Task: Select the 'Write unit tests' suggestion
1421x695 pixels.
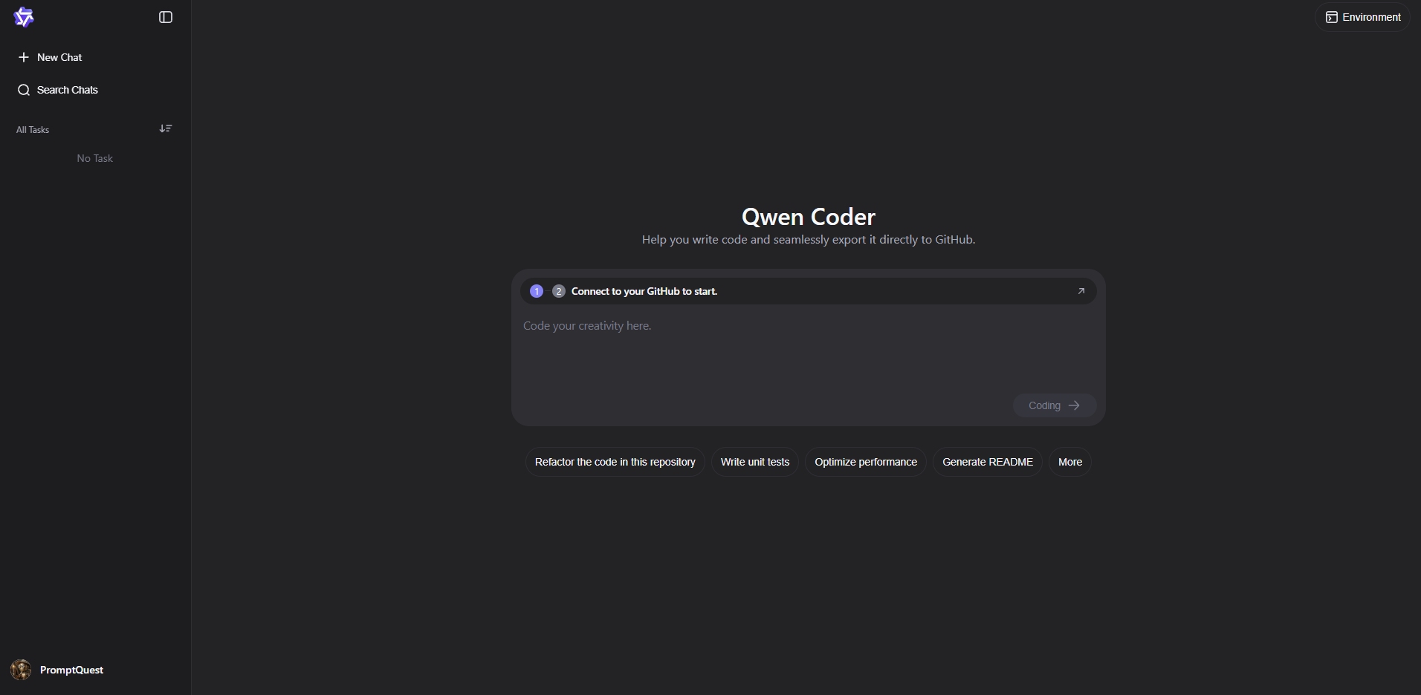Action: click(754, 462)
